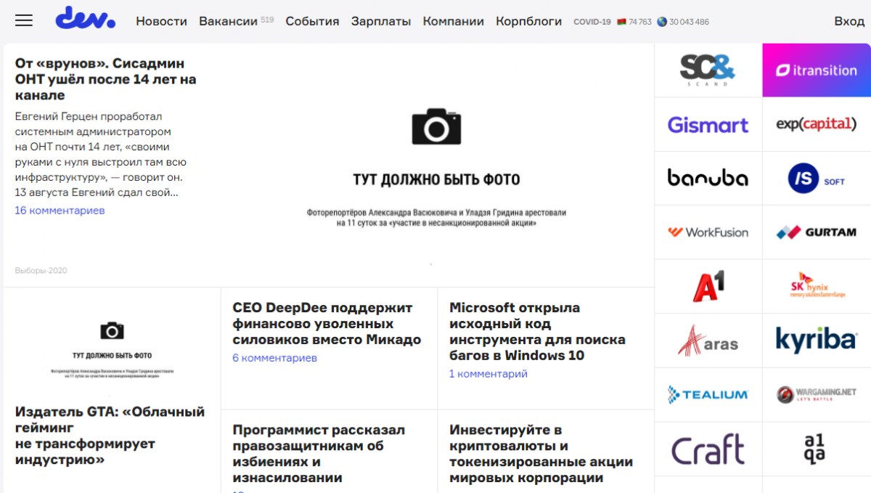Select the A1 company logo
This screenshot has width=871, height=493.
[708, 286]
